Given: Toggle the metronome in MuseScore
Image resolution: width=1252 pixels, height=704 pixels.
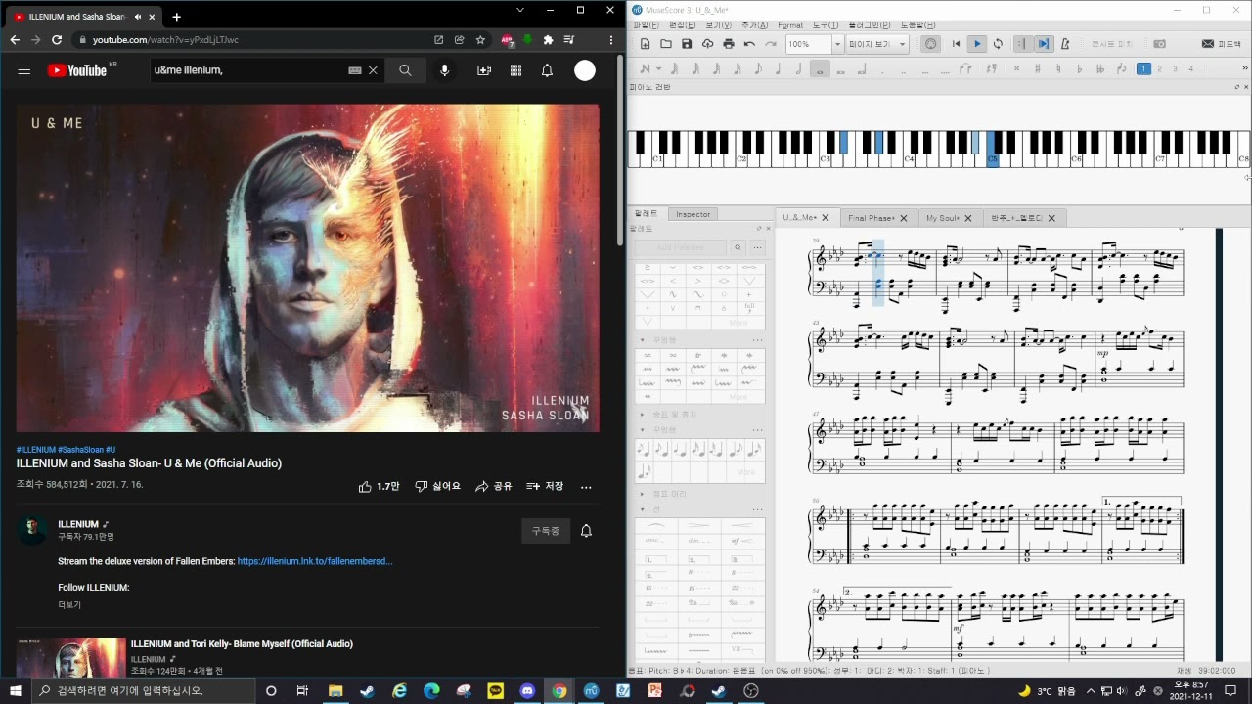Looking at the screenshot, I should tap(1065, 44).
